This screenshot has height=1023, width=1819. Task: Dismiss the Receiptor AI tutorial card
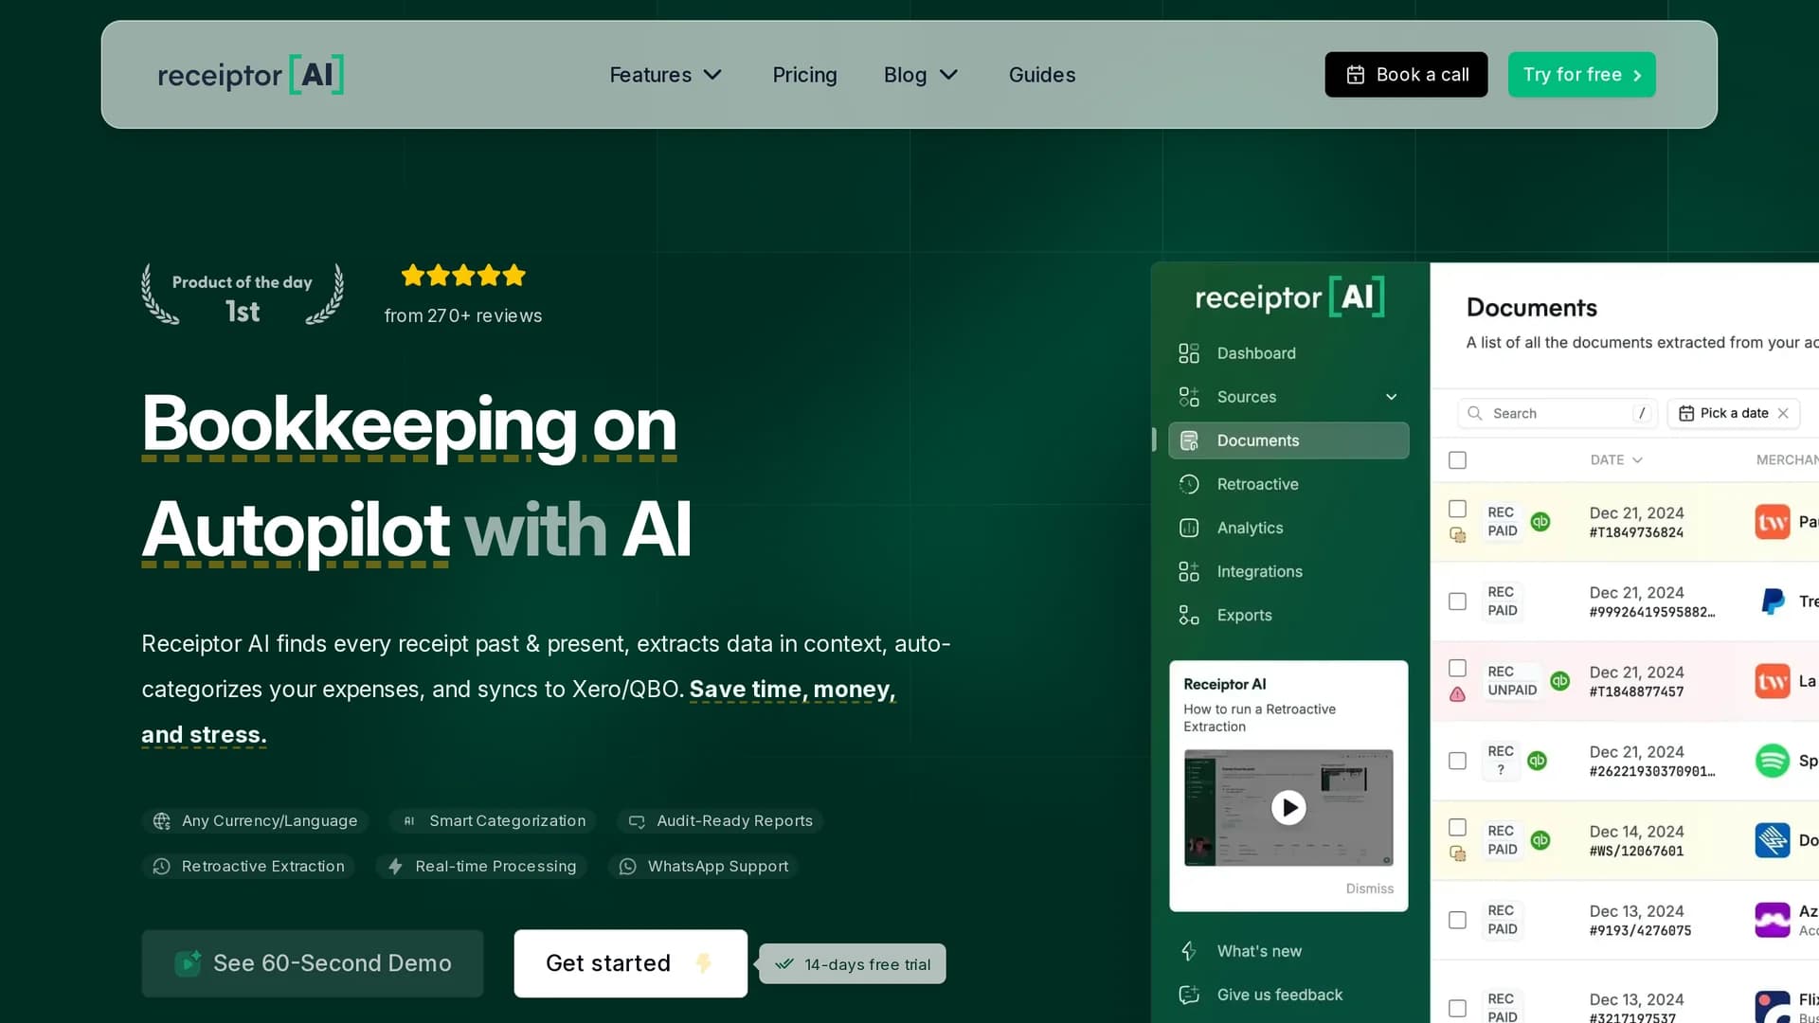1370,888
